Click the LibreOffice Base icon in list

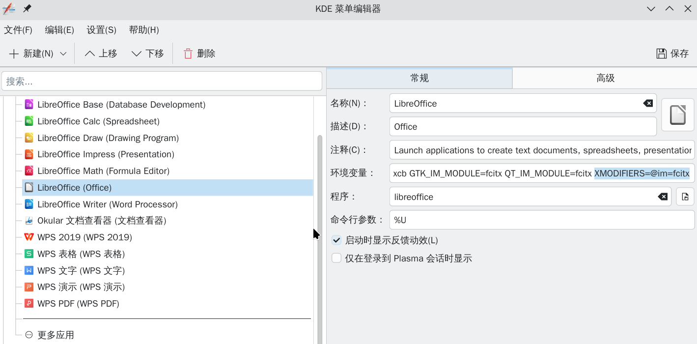(x=29, y=105)
